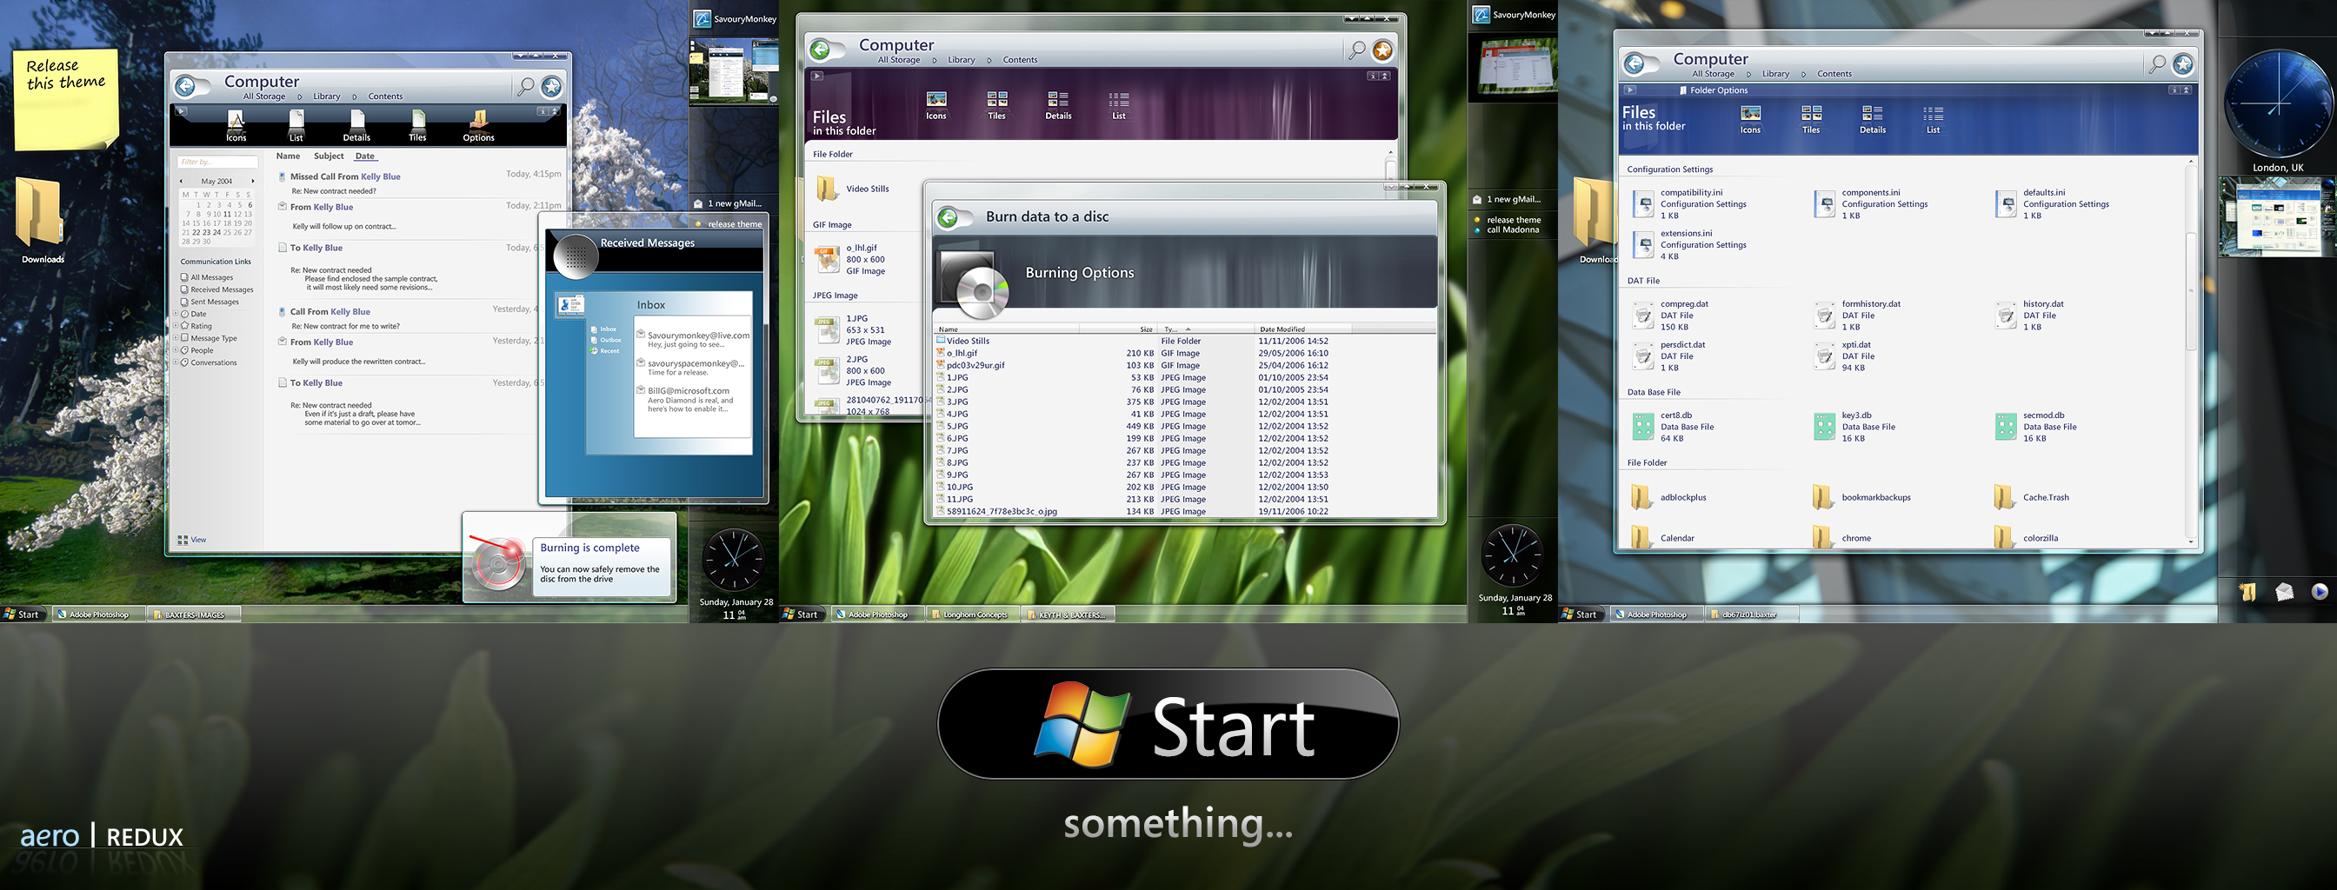Click the desktop preview thumbnail below the London clock
Screen dimensions: 2337x890
2277,216
